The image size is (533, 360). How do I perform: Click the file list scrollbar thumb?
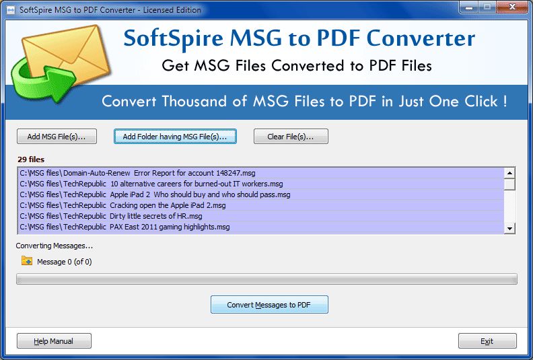pyautogui.click(x=509, y=184)
